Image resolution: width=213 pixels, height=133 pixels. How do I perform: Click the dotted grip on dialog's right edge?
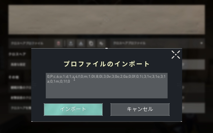pos(179,85)
